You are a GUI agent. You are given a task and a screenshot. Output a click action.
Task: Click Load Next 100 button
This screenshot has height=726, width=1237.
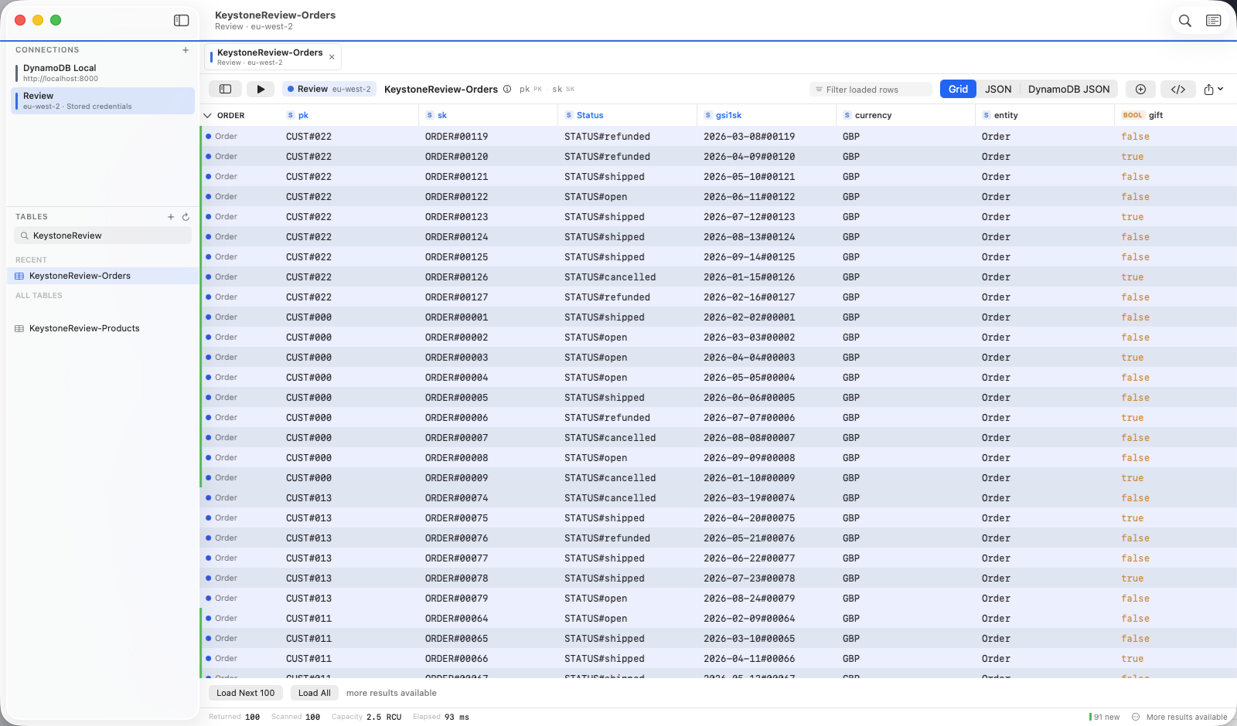(245, 693)
